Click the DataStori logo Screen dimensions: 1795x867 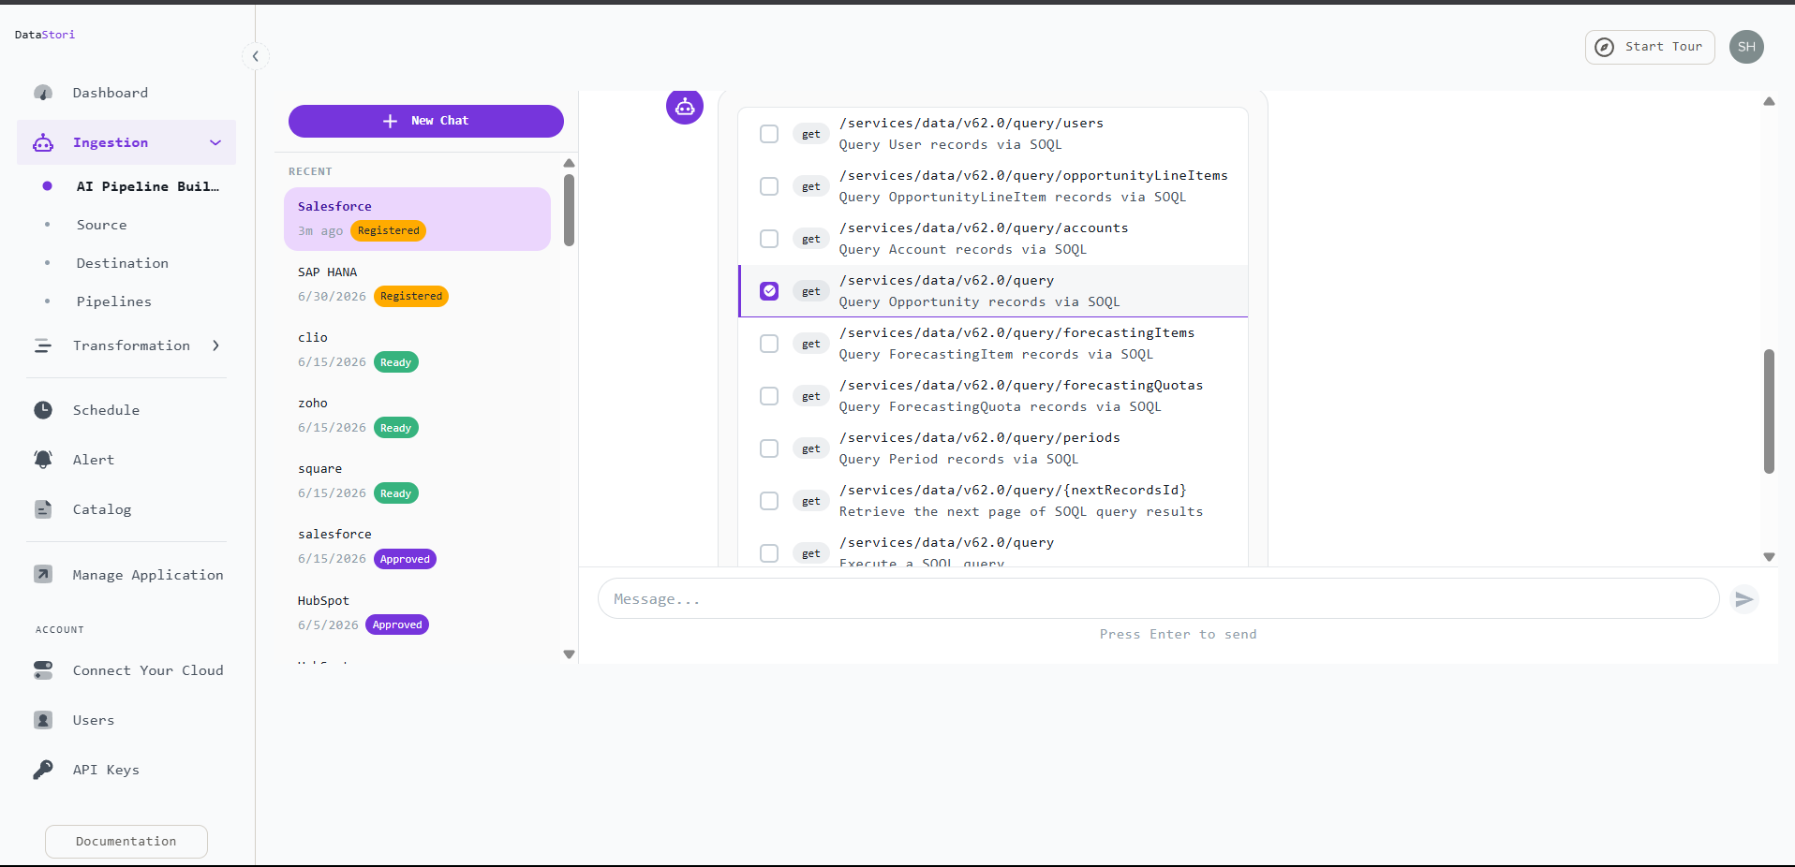pos(45,35)
